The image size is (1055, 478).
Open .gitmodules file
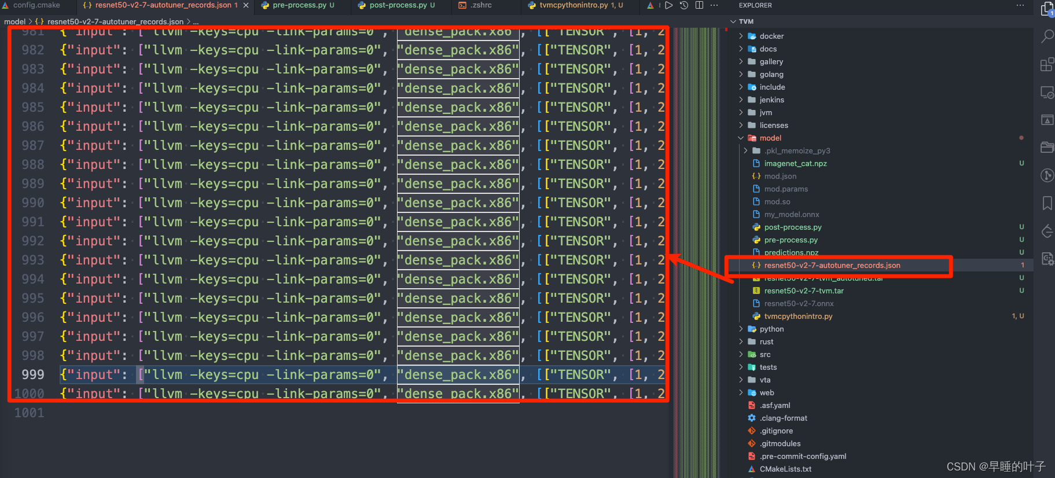tap(780, 443)
